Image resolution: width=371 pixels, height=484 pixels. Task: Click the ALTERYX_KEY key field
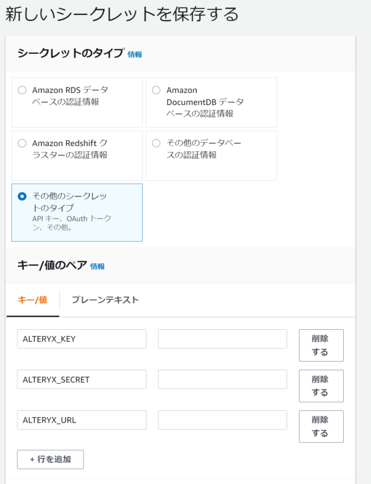(82, 339)
